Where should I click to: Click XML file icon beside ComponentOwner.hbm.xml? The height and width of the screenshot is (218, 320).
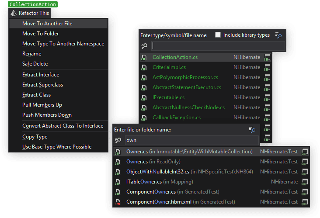pos(118,202)
